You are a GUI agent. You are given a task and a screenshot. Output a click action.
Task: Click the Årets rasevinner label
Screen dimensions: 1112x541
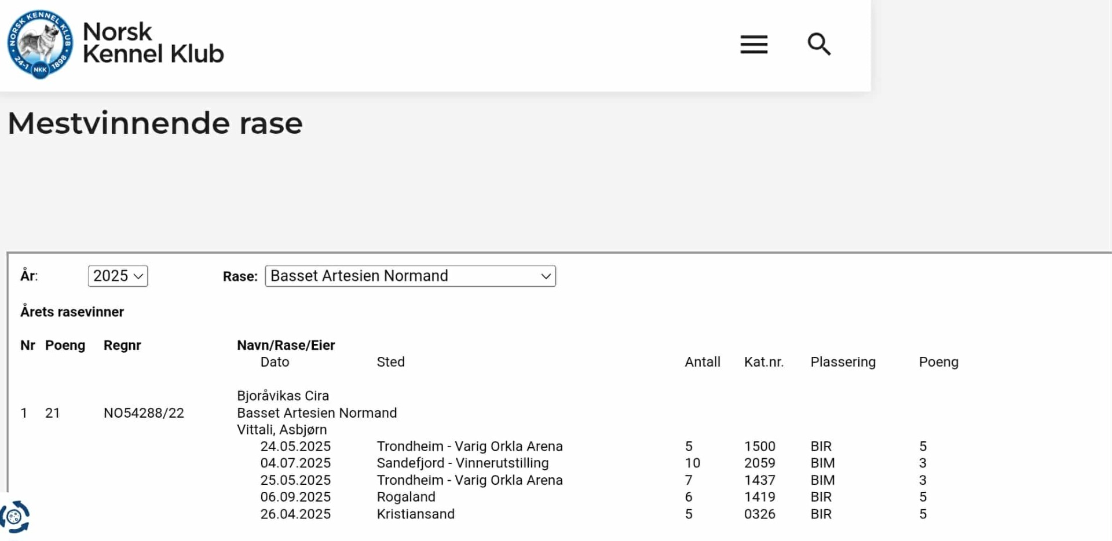(72, 312)
